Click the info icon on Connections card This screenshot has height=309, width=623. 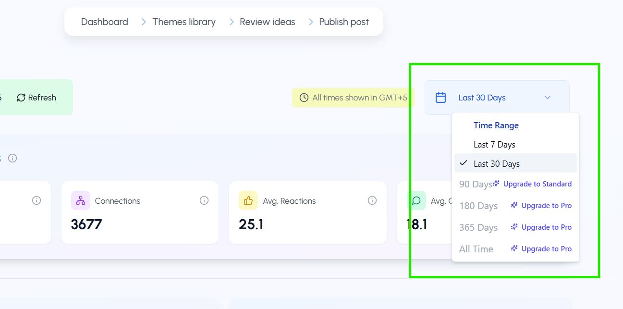pyautogui.click(x=204, y=200)
